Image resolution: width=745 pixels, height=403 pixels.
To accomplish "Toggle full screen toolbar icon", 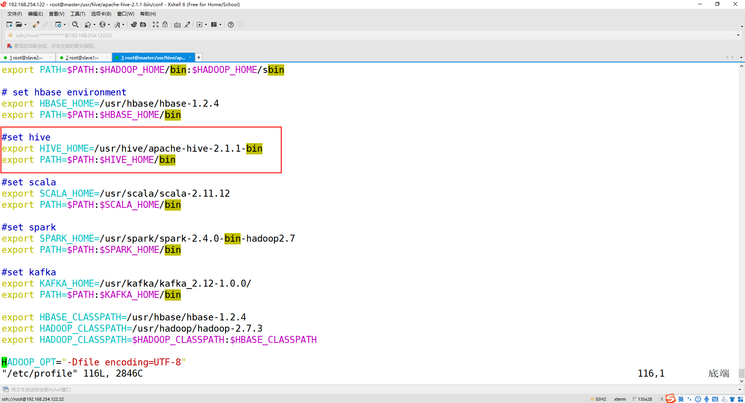I will tap(156, 24).
